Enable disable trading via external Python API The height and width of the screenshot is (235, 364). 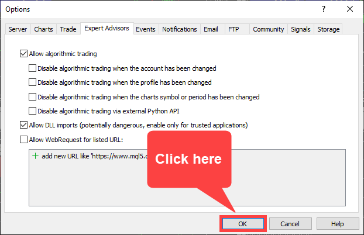33,110
